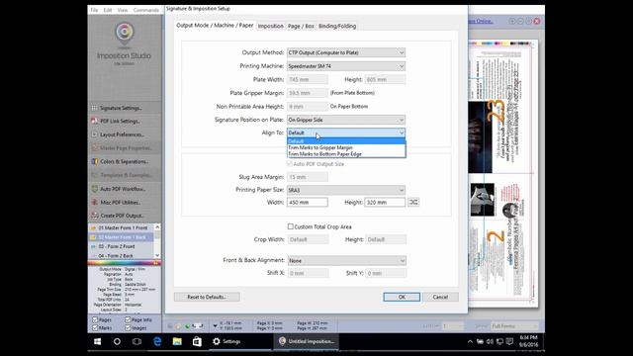Viewport: 633px width, 356px height.
Task: Switch to the Binding/Folding tab
Action: point(337,26)
